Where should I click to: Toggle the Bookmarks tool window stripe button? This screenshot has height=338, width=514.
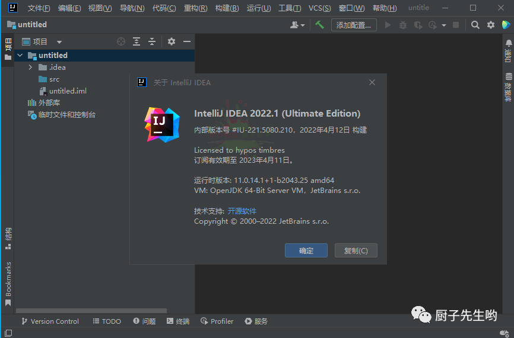click(8, 284)
